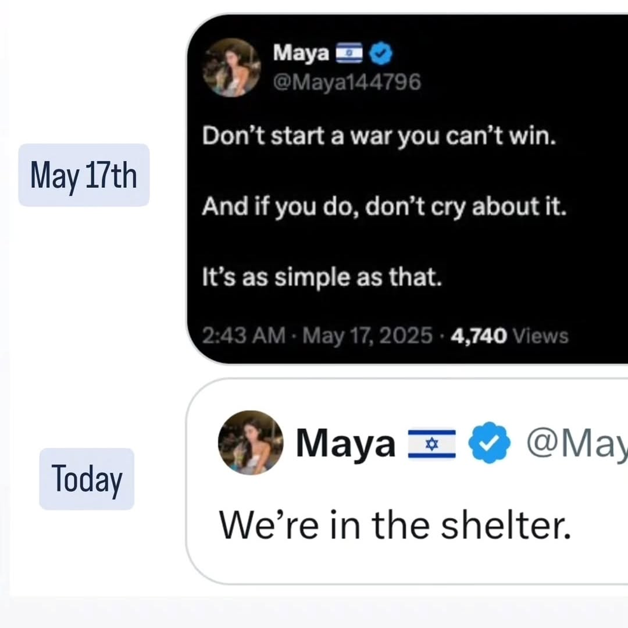628x628 pixels.
Task: Click the Israel flag emoji in the dark tweet
Action: point(348,54)
